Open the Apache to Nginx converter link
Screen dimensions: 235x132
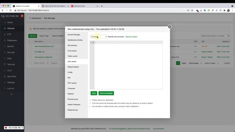[x=131, y=37]
